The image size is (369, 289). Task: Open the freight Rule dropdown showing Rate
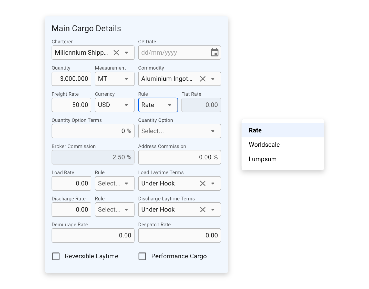point(158,105)
